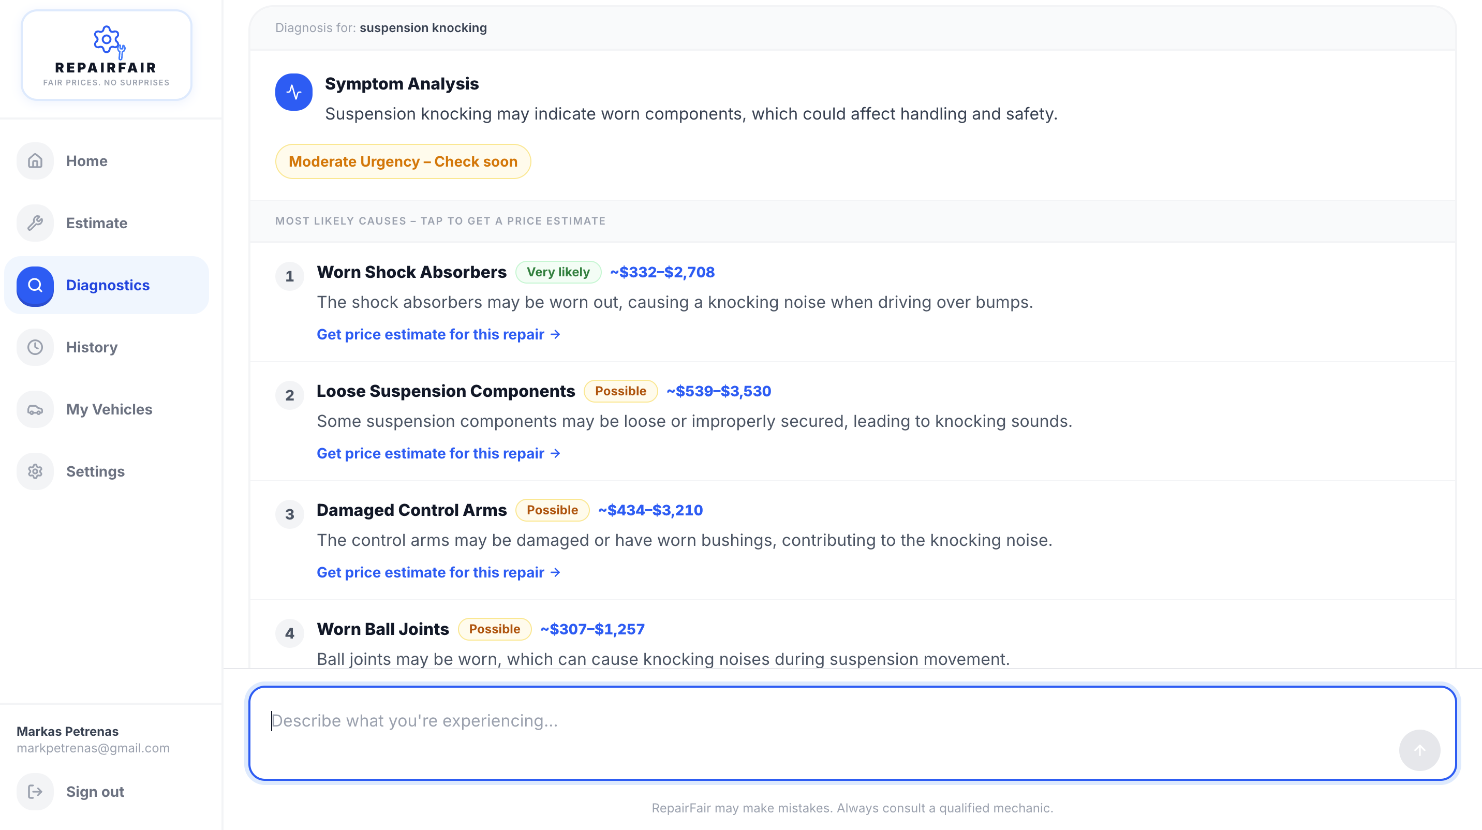Get price estimate for Worn Shock Absorbers
1482x830 pixels.
[438, 334]
